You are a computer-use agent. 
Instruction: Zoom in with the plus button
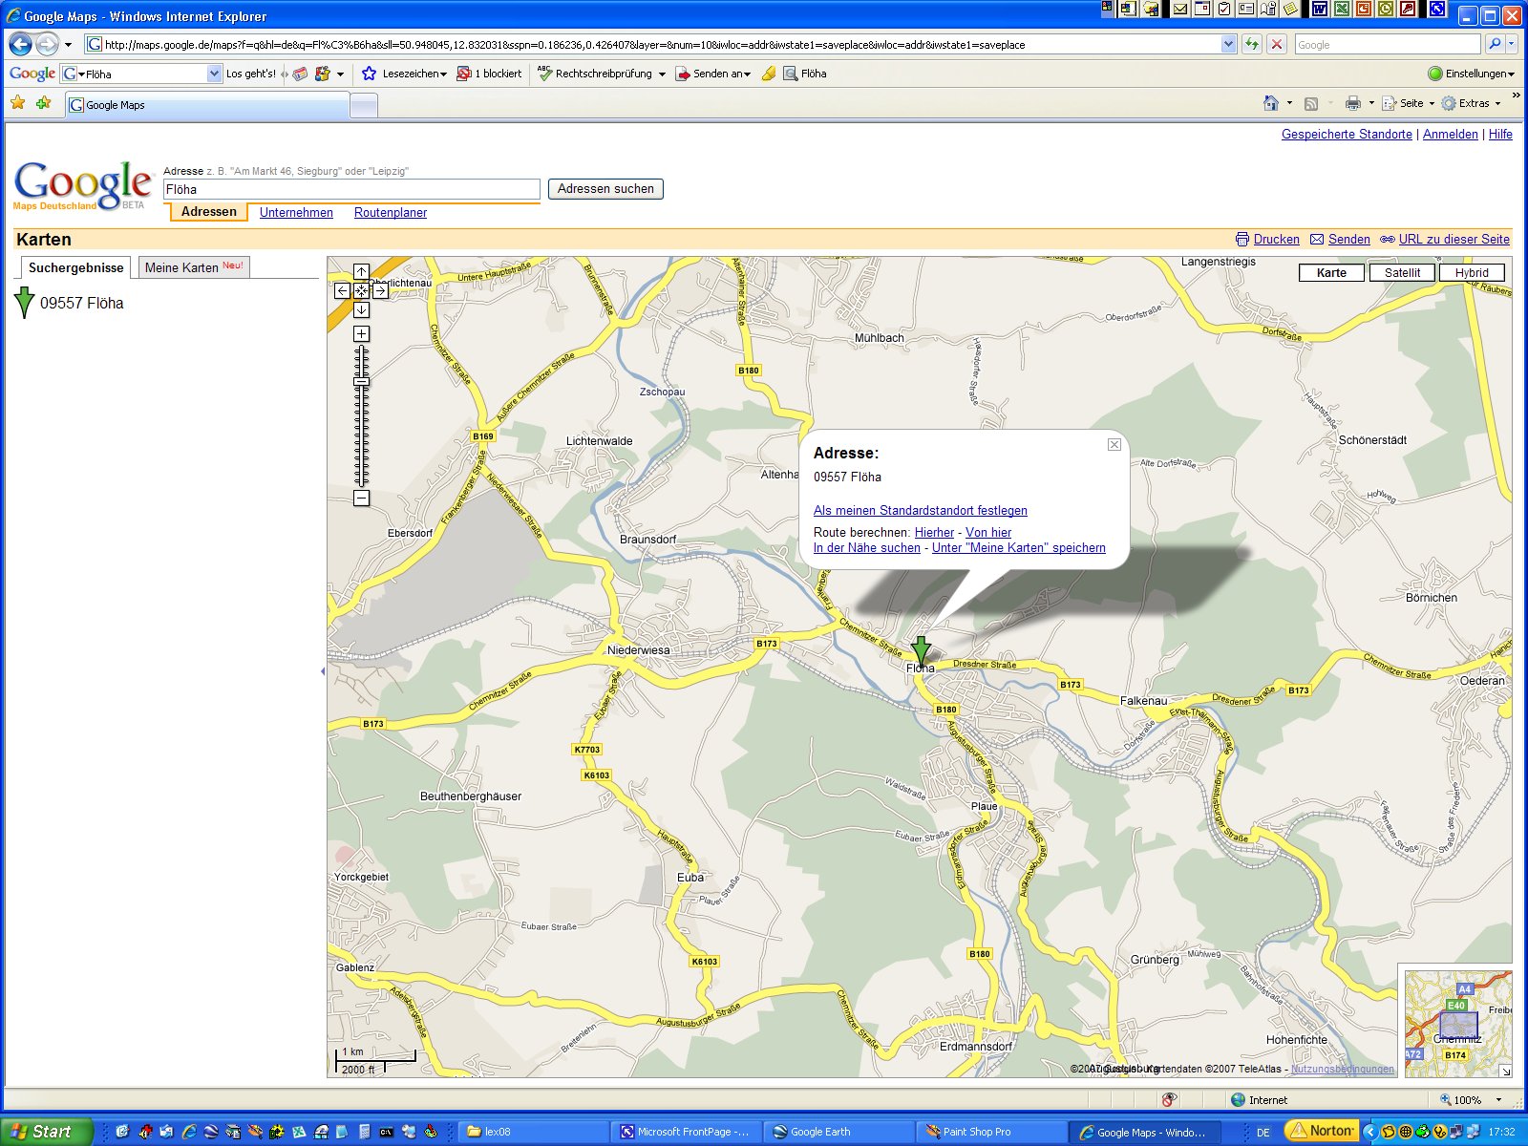click(361, 334)
